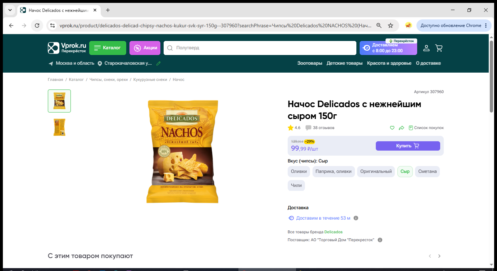This screenshot has width=497, height=271.
Task: Bookmark this page with the star
Action: click(x=391, y=26)
